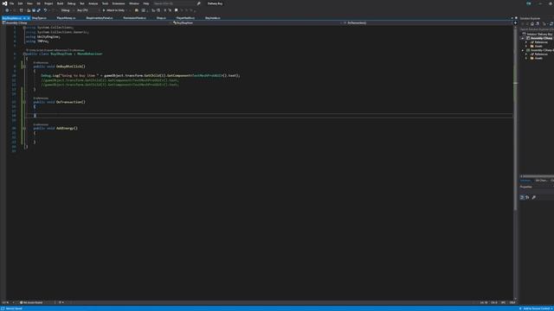Open the OnTransaction member navigation dropdown
The image size is (554, 311).
(428, 23)
